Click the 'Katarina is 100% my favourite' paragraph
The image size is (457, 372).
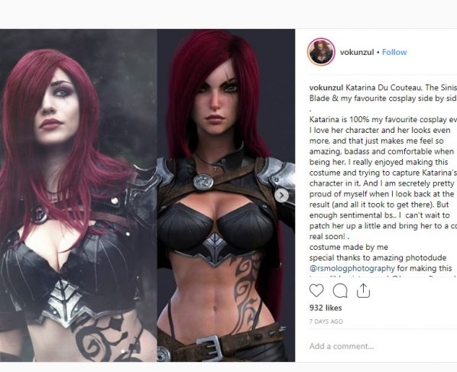click(x=383, y=178)
